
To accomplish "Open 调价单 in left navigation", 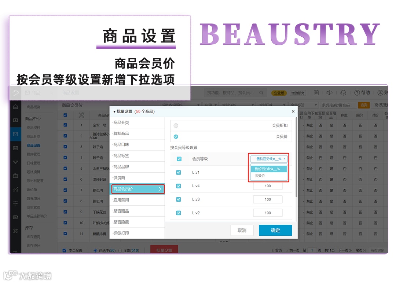I will (32, 190).
